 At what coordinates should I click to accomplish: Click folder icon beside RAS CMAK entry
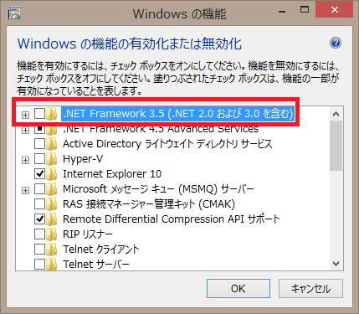point(52,204)
